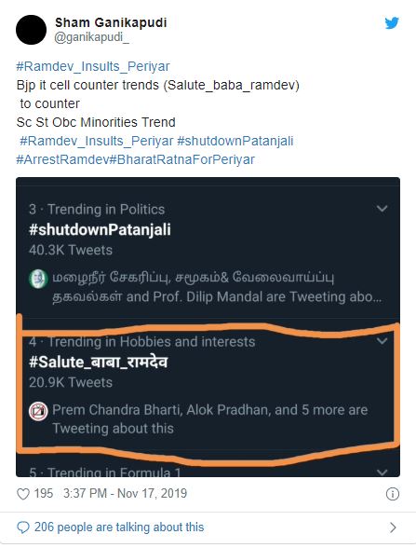The height and width of the screenshot is (548, 416).
Task: Open Formula 1 trend chevron
Action: [x=382, y=473]
